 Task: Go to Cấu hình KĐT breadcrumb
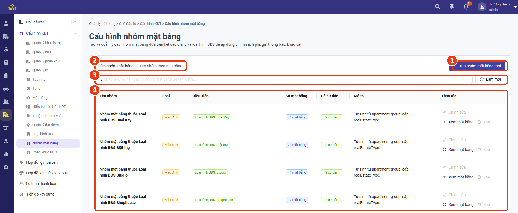(x=150, y=24)
